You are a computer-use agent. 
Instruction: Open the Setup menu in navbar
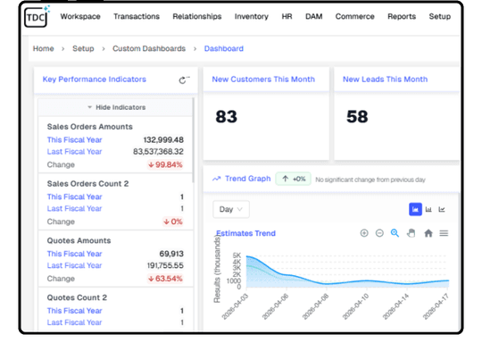pos(439,16)
